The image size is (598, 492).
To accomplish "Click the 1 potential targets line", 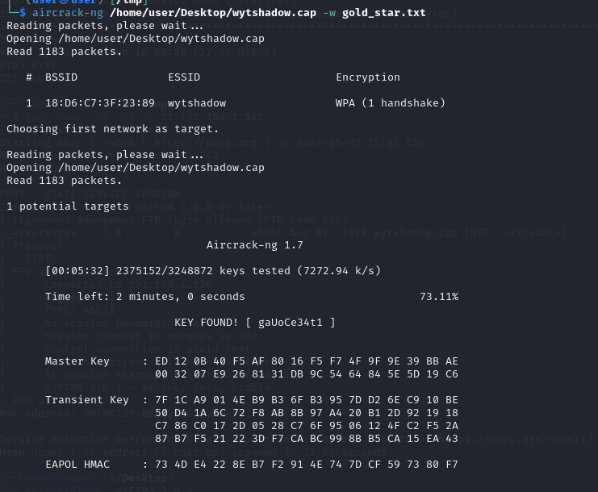I will 68,206.
